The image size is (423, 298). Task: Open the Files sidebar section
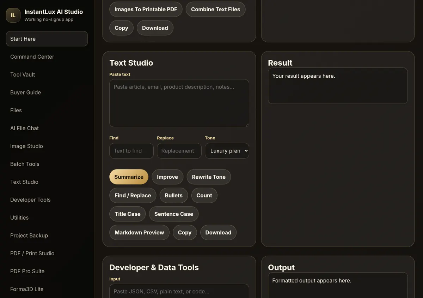pos(47,110)
